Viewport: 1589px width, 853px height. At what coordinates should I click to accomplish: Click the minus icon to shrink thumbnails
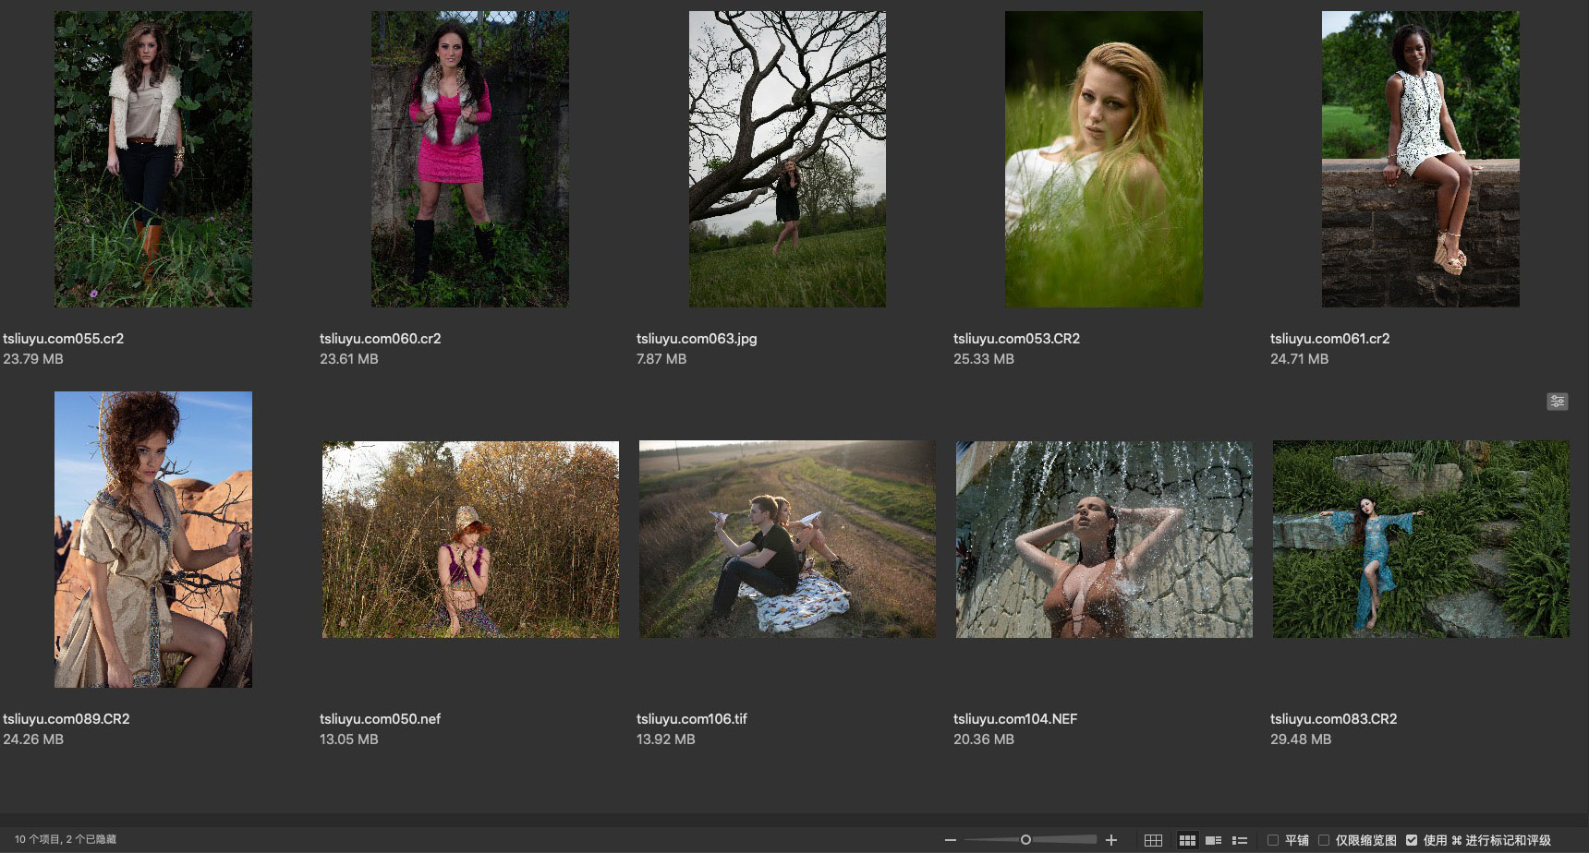(x=951, y=840)
